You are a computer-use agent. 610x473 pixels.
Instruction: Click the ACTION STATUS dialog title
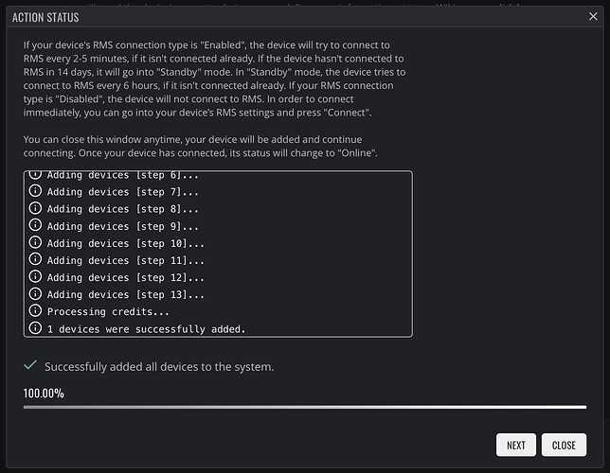[x=45, y=17]
